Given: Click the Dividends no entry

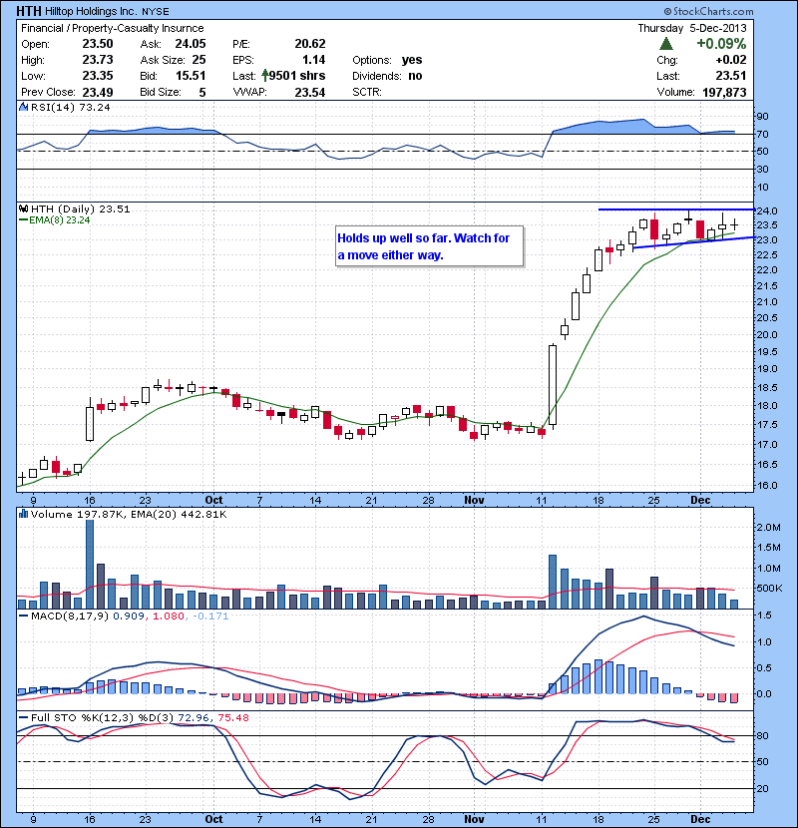Looking at the screenshot, I should pos(387,76).
